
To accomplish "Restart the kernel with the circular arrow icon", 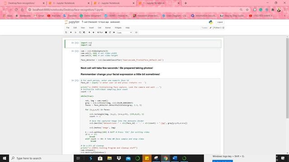I will tap(110, 32).
